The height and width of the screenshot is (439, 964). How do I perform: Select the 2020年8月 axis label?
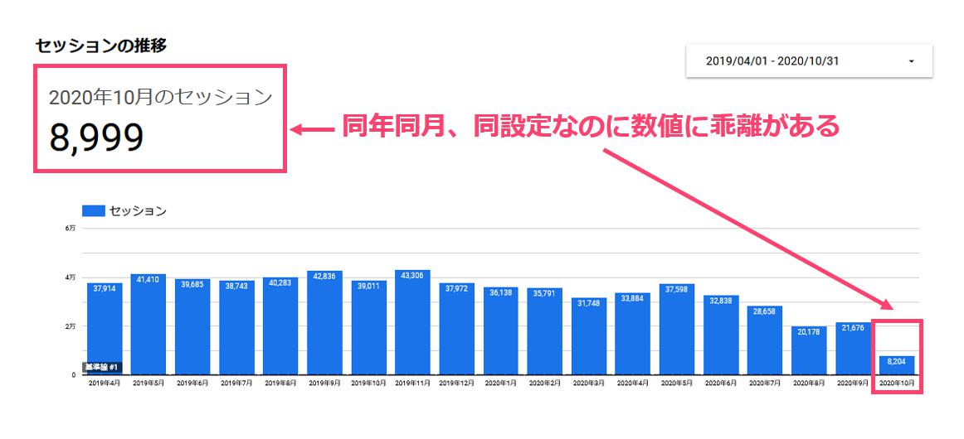(x=809, y=384)
